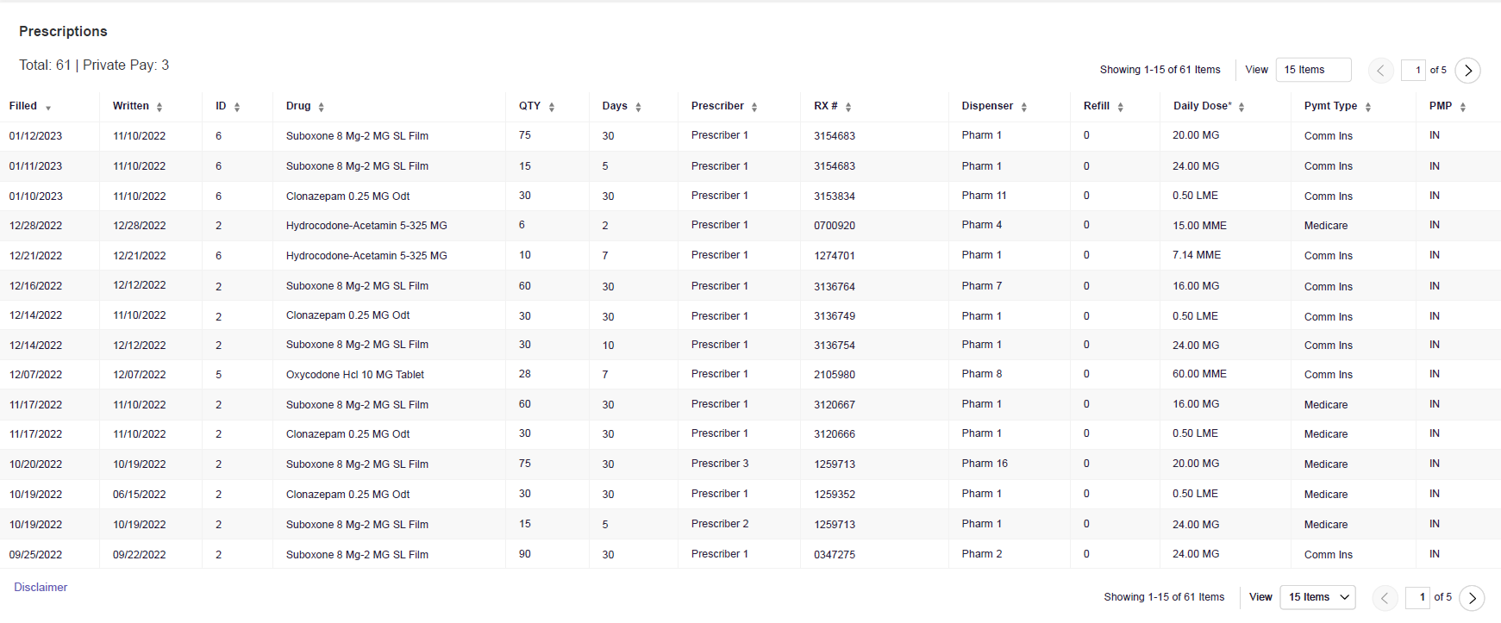1501x623 pixels.
Task: Click the top page number input field
Action: pyautogui.click(x=1414, y=71)
